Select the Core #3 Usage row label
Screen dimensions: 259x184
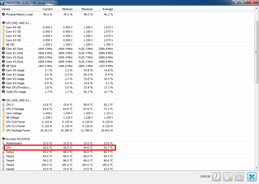pos(15,83)
